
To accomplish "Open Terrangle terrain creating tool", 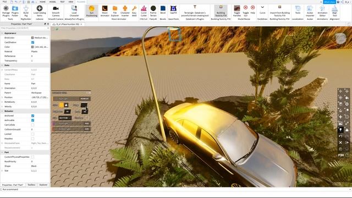I will pyautogui.click(x=195, y=11).
